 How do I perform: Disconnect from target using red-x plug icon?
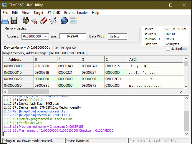[35, 21]
